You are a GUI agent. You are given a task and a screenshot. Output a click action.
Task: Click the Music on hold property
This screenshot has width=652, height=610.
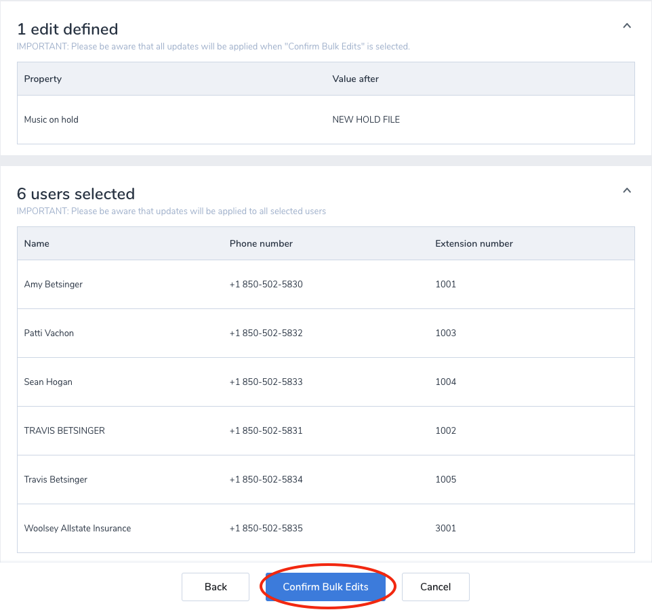[x=52, y=120]
